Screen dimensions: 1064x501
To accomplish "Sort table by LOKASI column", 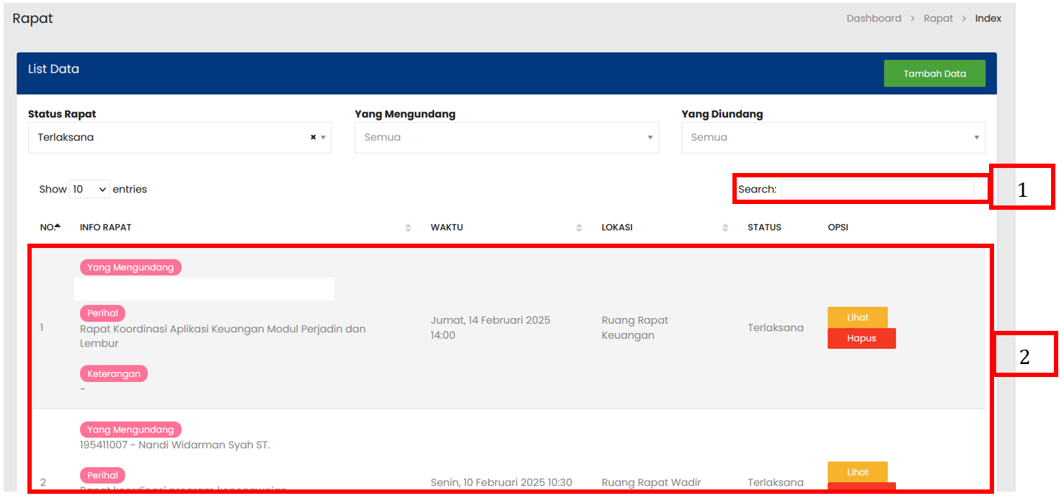I will coord(725,228).
